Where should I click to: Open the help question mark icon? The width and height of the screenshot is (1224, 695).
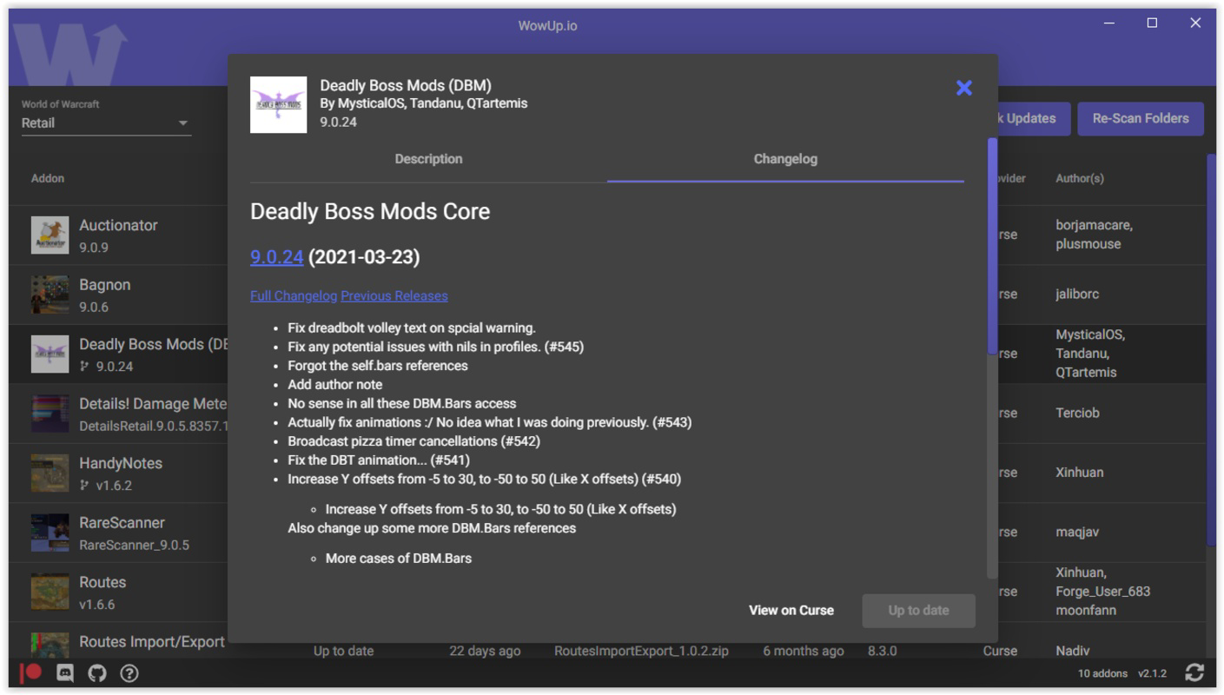coord(129,673)
